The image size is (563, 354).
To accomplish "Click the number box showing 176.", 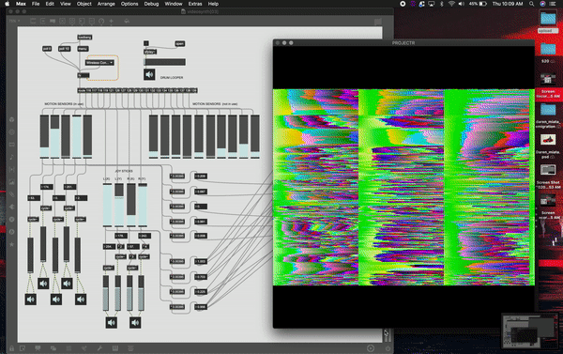I will coord(46,187).
